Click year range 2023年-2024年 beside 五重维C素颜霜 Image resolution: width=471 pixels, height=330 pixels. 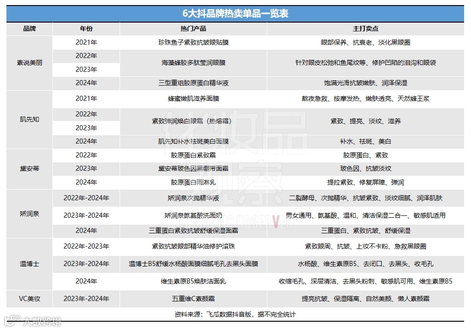(86, 299)
